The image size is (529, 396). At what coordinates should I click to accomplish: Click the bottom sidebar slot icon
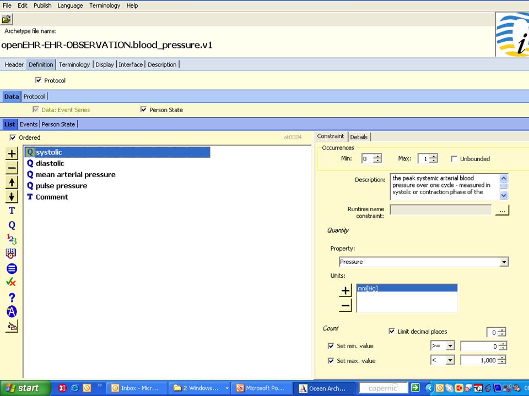(x=12, y=326)
